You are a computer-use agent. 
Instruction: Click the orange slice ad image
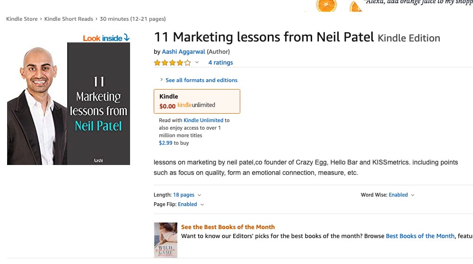pos(326,5)
